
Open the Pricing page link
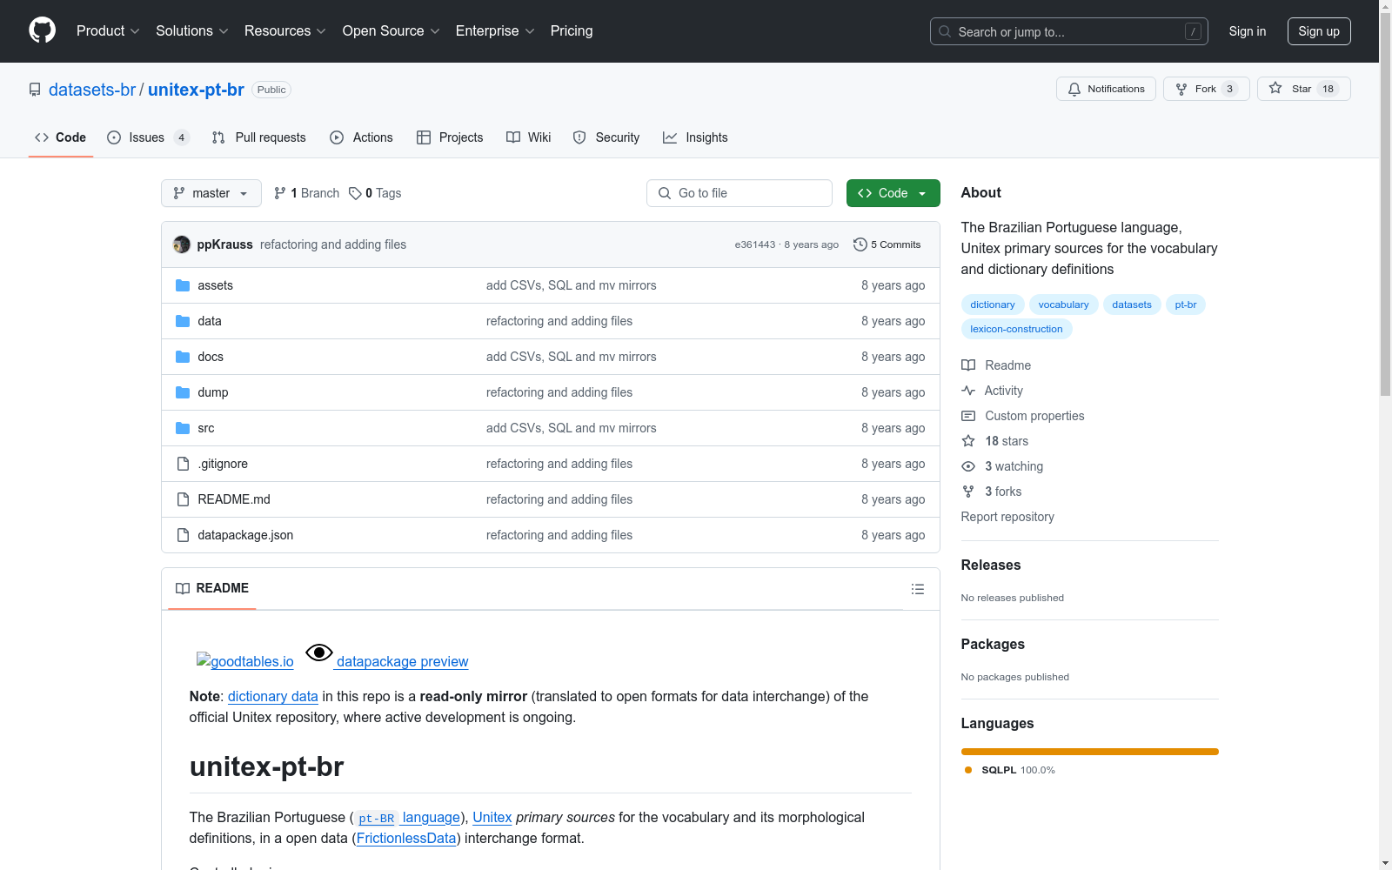pyautogui.click(x=572, y=31)
